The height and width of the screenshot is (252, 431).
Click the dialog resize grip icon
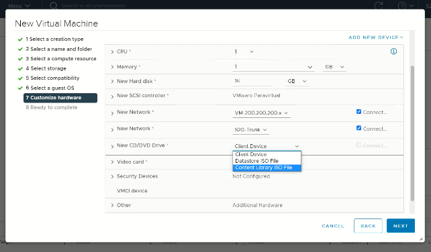[421, 239]
